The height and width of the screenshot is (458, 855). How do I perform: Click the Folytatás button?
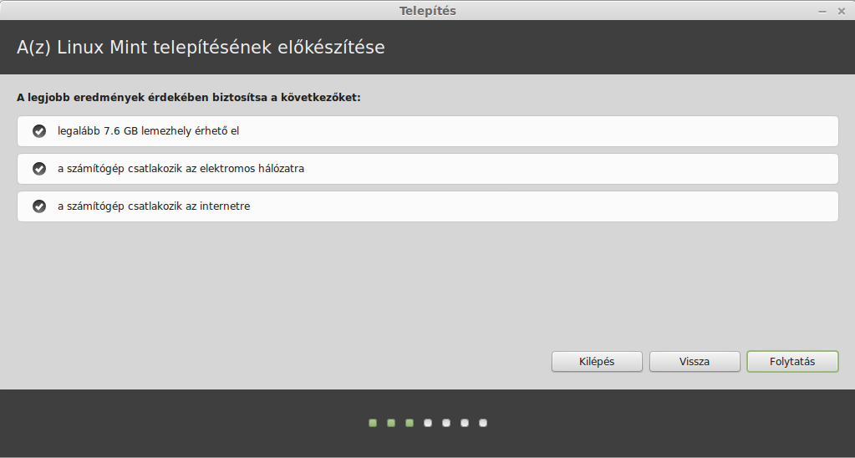click(792, 362)
